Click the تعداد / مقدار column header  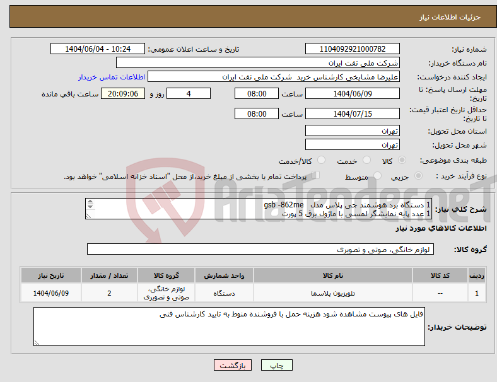point(109,275)
